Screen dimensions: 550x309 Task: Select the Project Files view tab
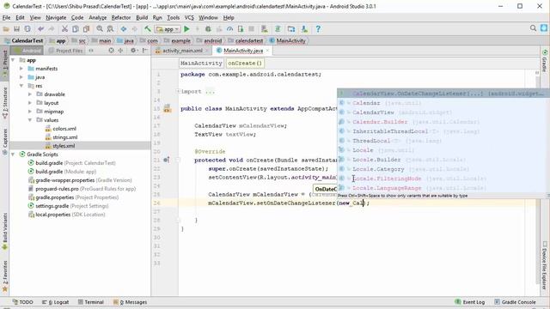pyautogui.click(x=65, y=51)
